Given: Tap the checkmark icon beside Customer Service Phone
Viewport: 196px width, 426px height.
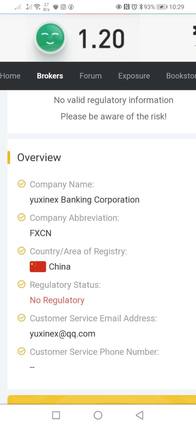Looking at the screenshot, I should pyautogui.click(x=21, y=352).
